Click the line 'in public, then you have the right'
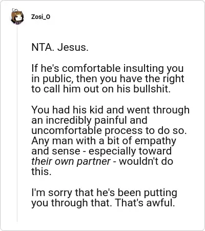The image size is (205, 231). (x=108, y=79)
